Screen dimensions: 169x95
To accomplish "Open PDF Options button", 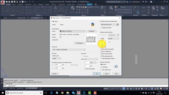I will pyautogui.click(x=80, y=43).
